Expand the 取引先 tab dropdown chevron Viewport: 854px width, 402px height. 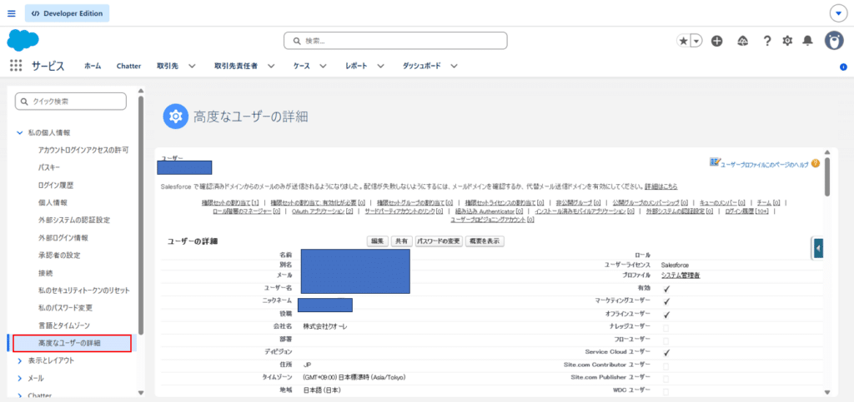tap(192, 67)
